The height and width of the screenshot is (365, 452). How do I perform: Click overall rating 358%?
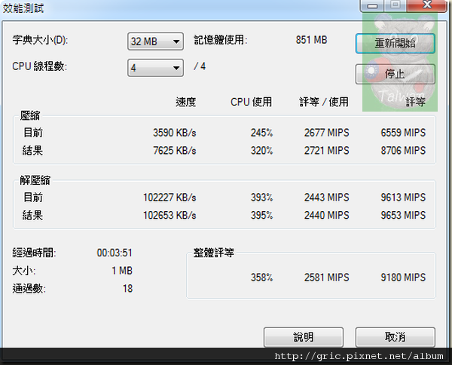261,278
